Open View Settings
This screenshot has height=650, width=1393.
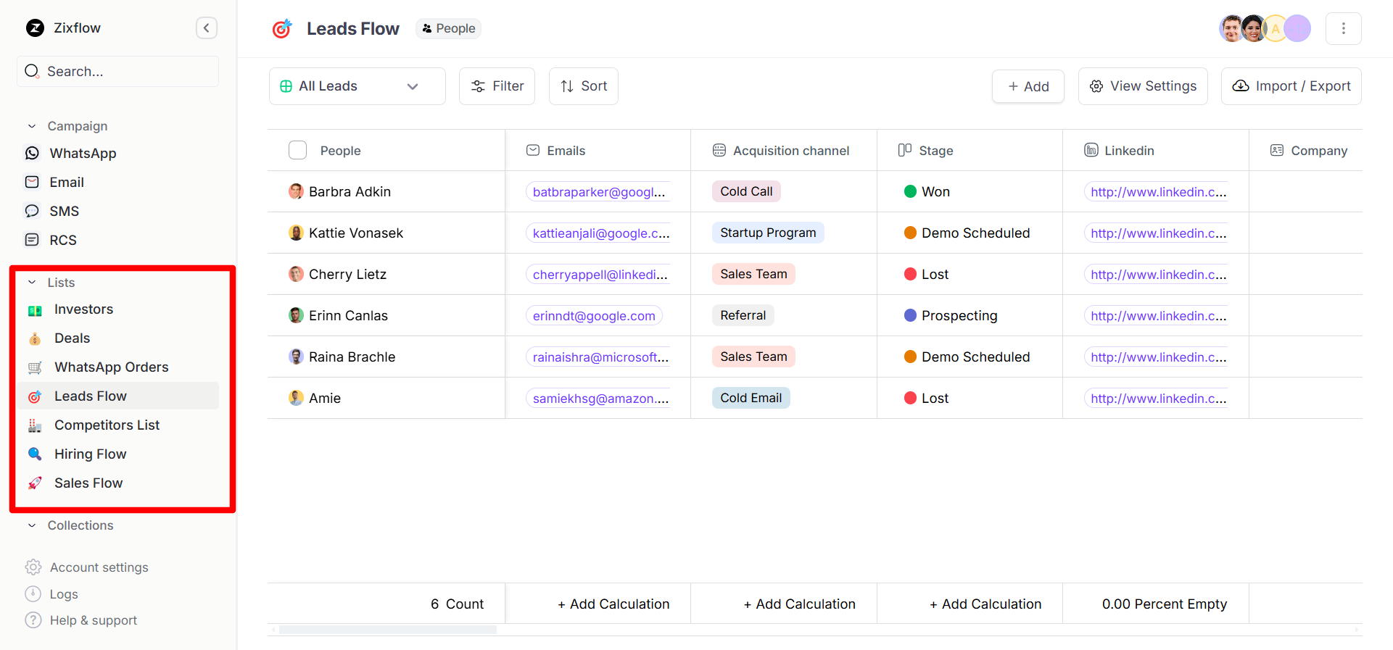[1143, 86]
